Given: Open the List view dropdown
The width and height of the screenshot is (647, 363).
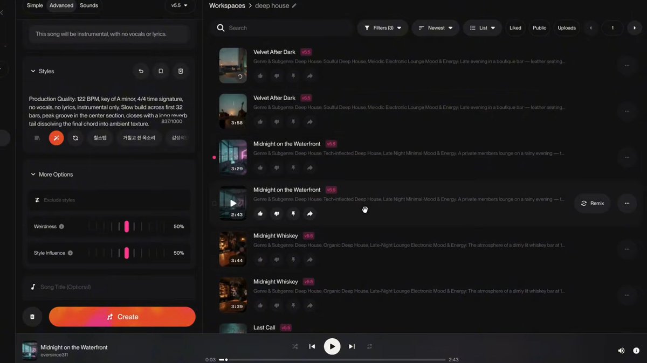Looking at the screenshot, I should coord(483,28).
